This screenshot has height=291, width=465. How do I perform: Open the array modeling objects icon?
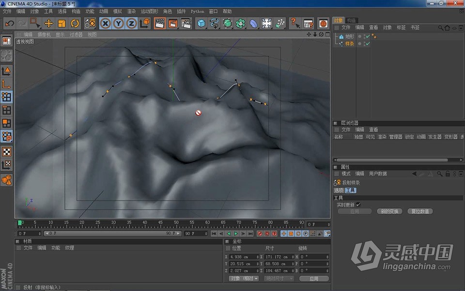click(241, 23)
